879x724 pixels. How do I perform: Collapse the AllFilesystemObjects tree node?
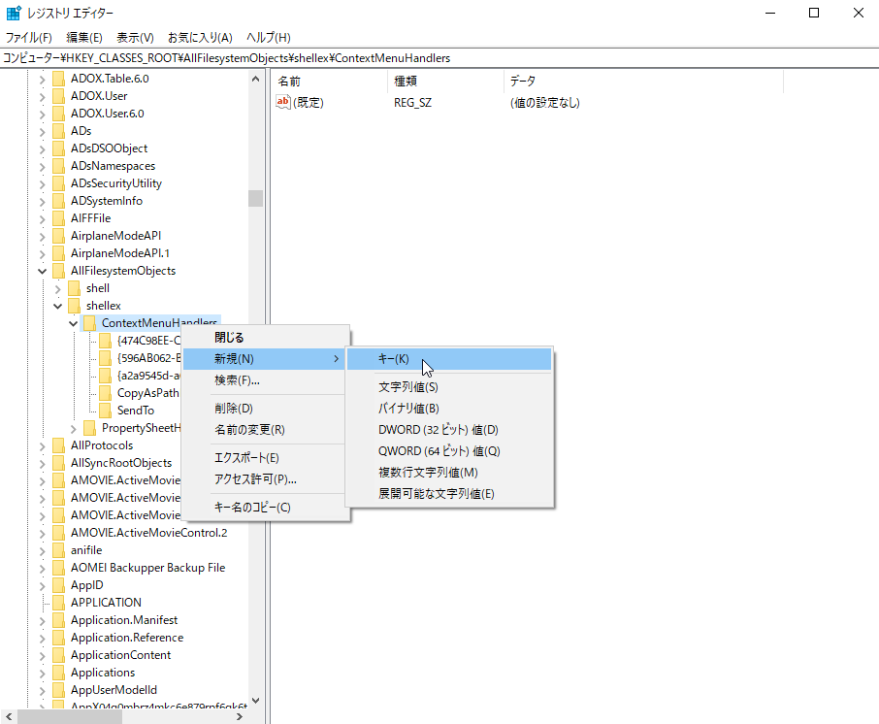(x=42, y=272)
